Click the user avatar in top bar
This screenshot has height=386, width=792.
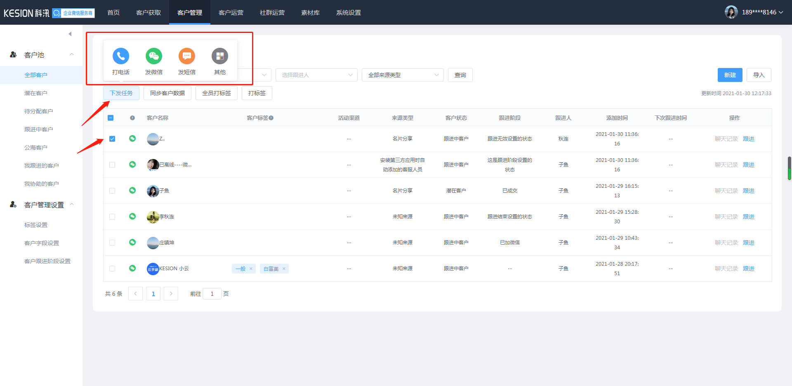731,12
